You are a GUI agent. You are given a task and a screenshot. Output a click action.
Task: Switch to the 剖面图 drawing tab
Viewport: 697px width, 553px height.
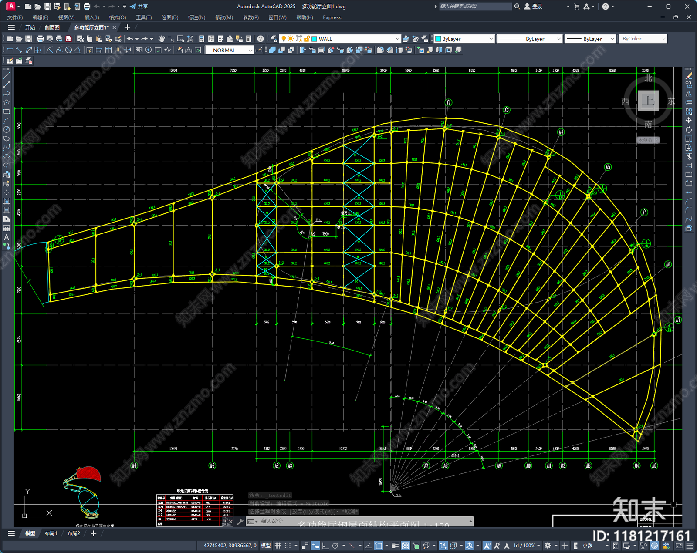tap(52, 27)
